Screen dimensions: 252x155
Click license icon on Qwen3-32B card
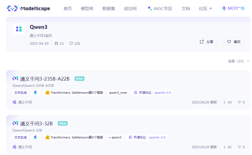point(130,137)
